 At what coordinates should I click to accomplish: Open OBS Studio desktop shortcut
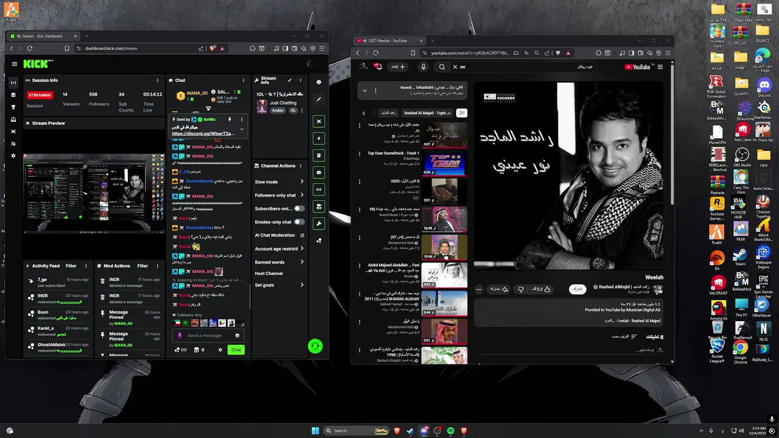pos(742,157)
